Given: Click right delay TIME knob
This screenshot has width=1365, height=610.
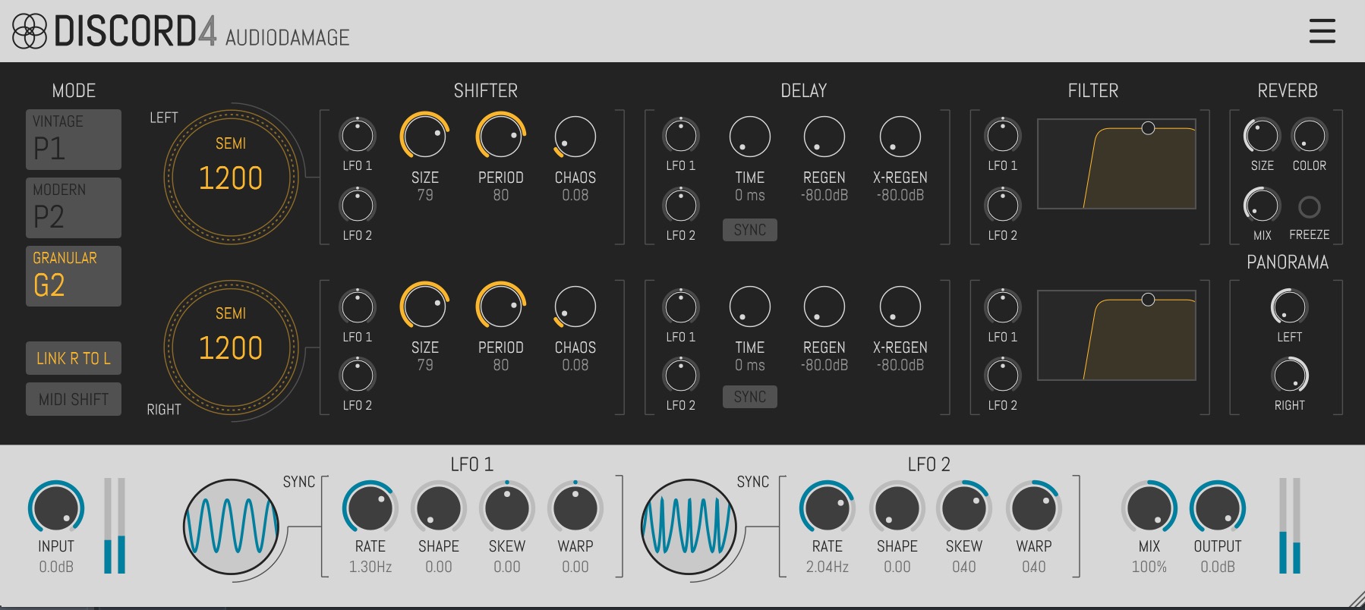Looking at the screenshot, I should coord(750,307).
